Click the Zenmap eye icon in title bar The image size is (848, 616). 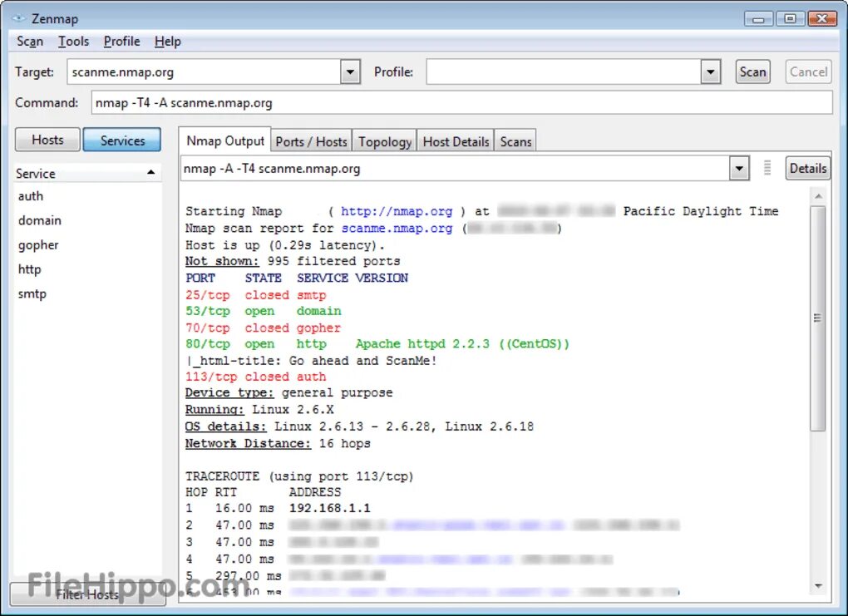19,18
